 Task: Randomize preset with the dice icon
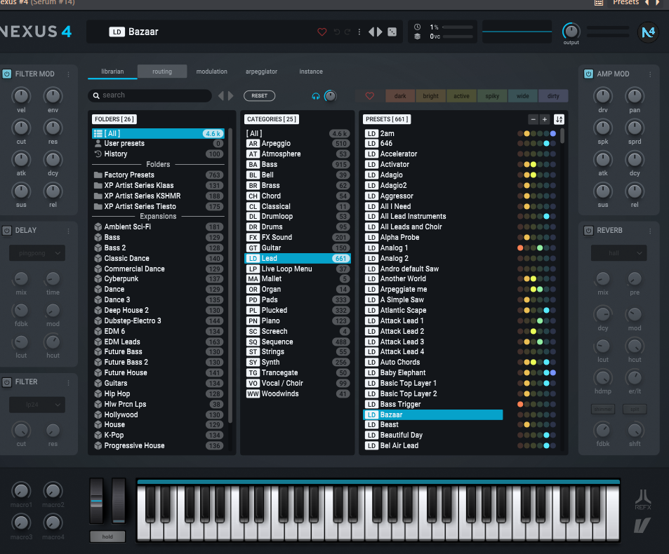[392, 32]
